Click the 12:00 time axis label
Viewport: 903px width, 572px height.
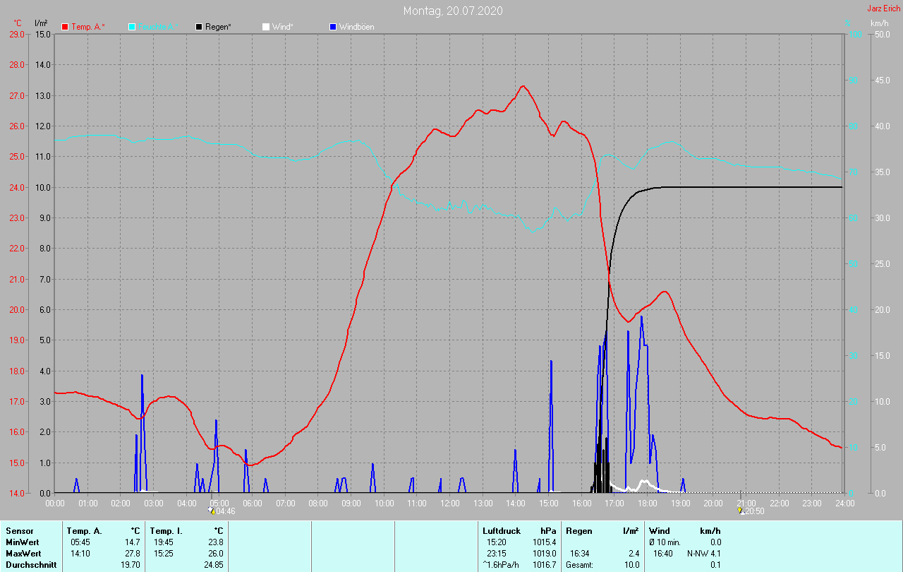[x=449, y=504]
